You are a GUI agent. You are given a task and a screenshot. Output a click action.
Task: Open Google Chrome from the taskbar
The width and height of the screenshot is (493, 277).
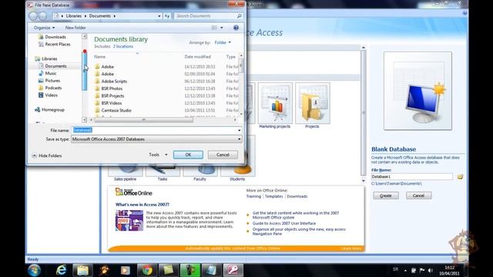(x=147, y=270)
